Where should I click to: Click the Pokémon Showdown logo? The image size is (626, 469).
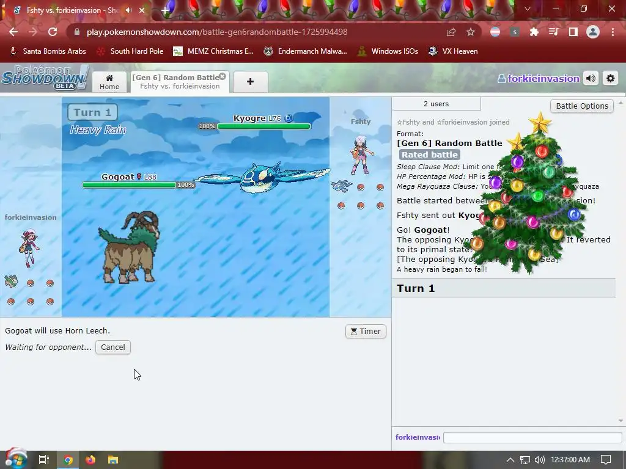(x=44, y=78)
